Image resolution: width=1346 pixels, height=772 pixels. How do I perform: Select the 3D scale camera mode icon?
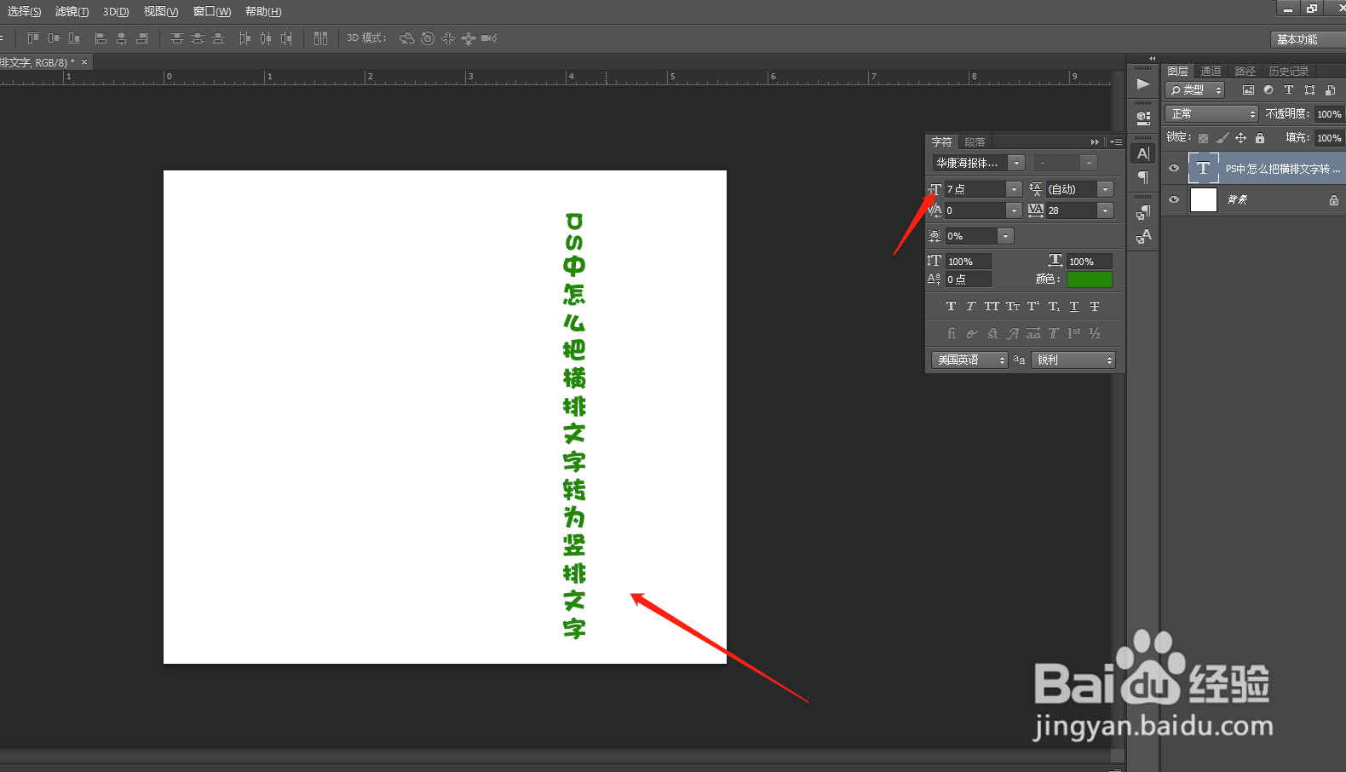tap(489, 38)
